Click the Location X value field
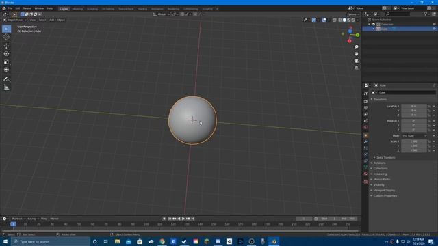Viewport: 438px width, 246px height. pos(414,107)
